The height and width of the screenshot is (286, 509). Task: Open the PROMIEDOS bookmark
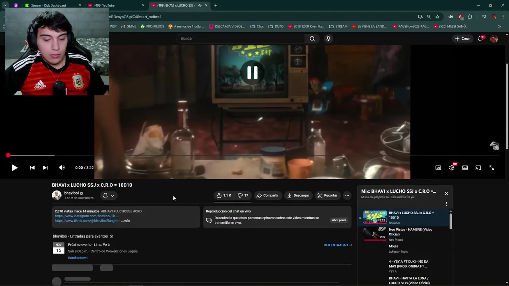click(x=152, y=26)
